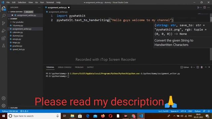Open the Search view in activity bar
Viewport: 212px width, 119px height.
coord(4,16)
